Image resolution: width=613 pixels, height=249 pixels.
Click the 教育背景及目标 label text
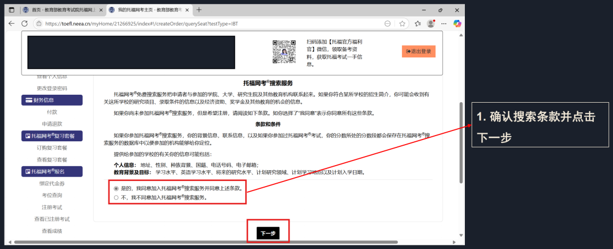point(133,172)
